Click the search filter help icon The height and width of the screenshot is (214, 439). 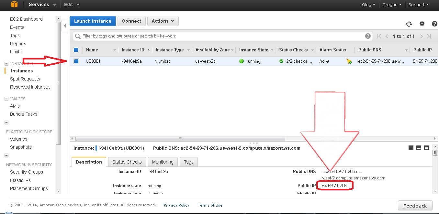click(368, 36)
